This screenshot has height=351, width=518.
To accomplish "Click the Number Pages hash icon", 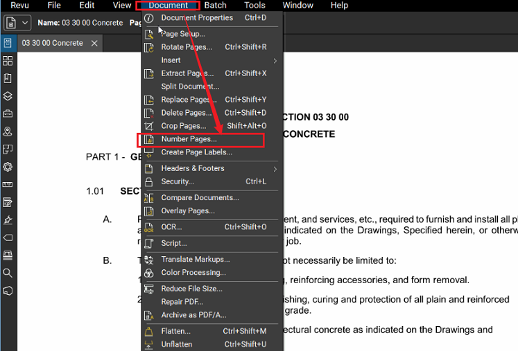I will (x=149, y=140).
